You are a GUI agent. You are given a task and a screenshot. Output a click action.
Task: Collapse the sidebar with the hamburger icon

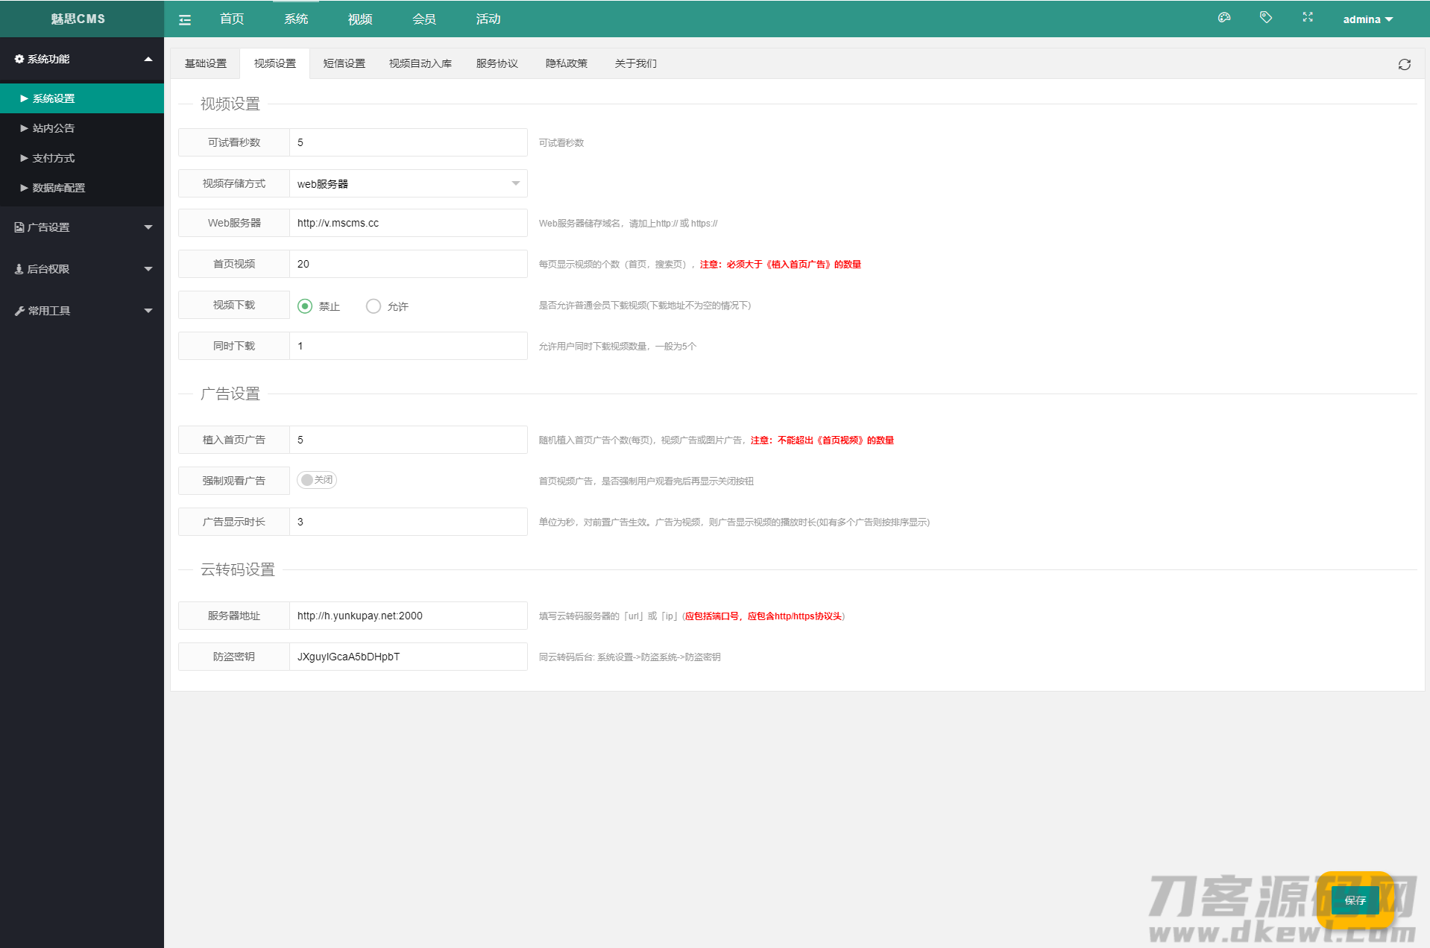[x=185, y=20]
